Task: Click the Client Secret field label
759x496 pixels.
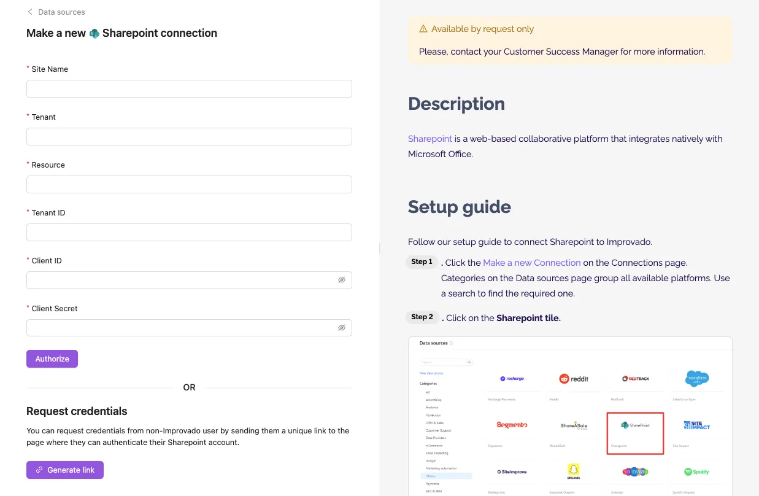Action: [x=55, y=308]
